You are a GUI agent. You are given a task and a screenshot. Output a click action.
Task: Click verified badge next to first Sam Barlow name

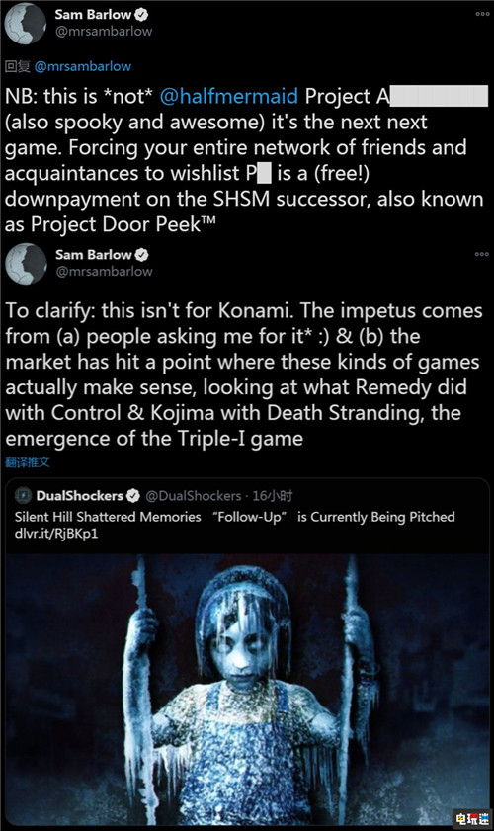click(141, 14)
